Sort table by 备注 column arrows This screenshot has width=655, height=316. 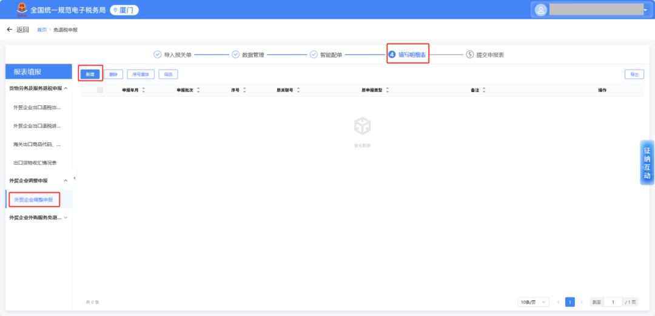[484, 90]
